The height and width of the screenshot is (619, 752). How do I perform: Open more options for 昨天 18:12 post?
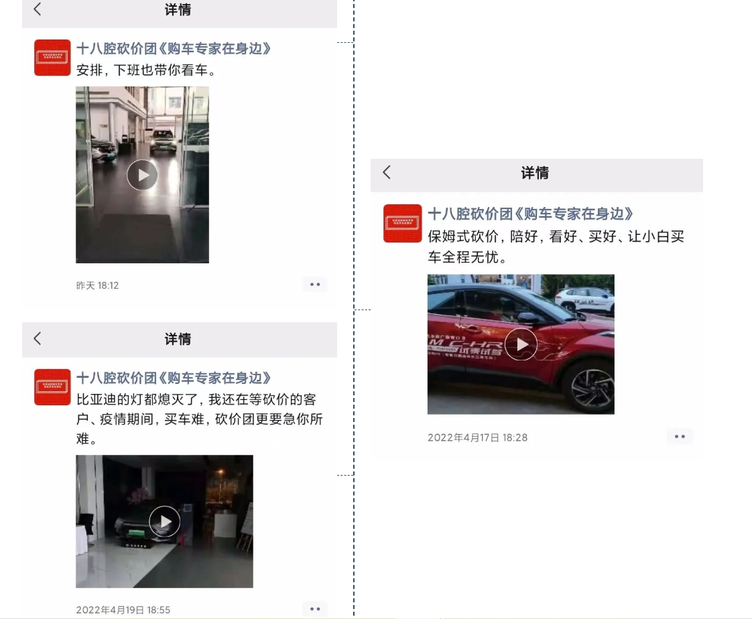pyautogui.click(x=315, y=284)
